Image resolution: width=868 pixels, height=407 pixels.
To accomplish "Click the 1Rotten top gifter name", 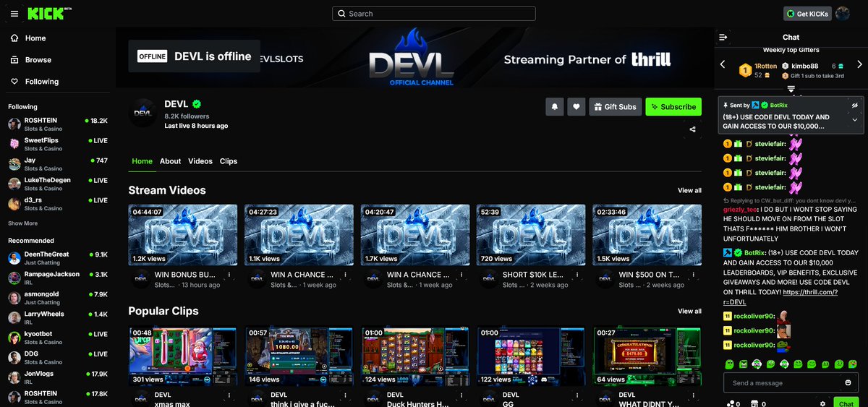I will (766, 66).
